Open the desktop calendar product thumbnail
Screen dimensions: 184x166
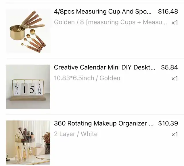28,87
